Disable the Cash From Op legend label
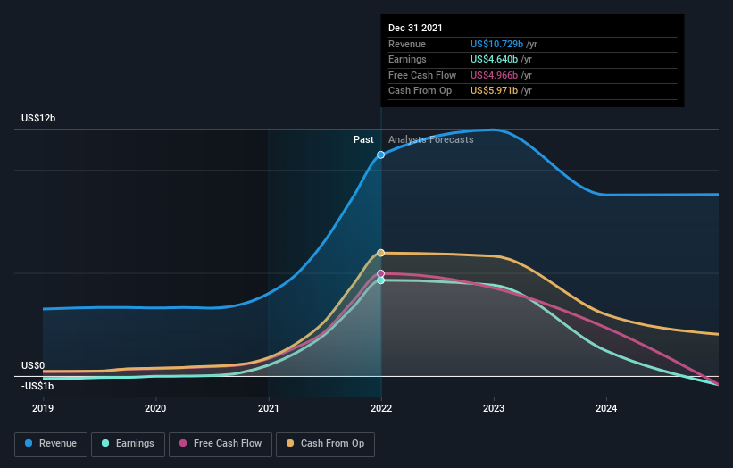This screenshot has width=733, height=468. 332,443
